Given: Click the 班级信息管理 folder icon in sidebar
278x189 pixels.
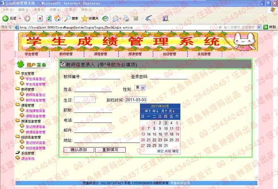Looking at the screenshot, I should click(x=17, y=136).
